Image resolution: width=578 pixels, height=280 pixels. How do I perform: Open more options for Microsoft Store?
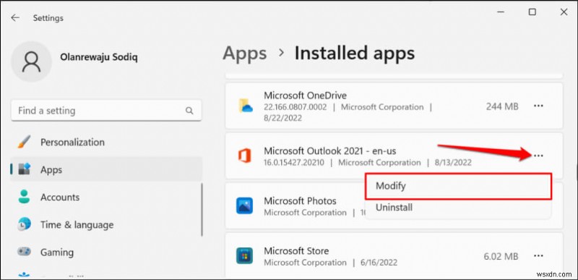(x=538, y=255)
